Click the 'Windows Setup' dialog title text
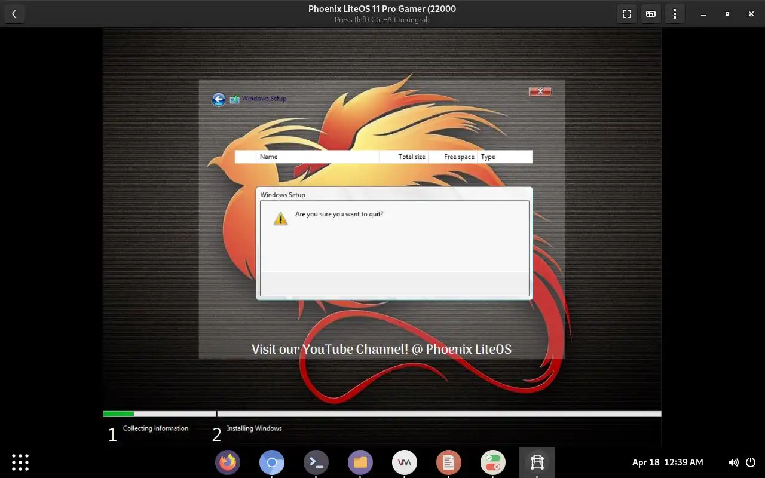This screenshot has width=765, height=478. 283,195
